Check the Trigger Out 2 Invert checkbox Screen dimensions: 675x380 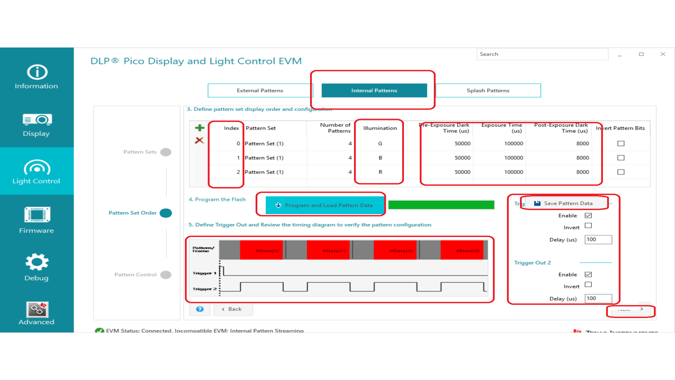click(x=588, y=285)
